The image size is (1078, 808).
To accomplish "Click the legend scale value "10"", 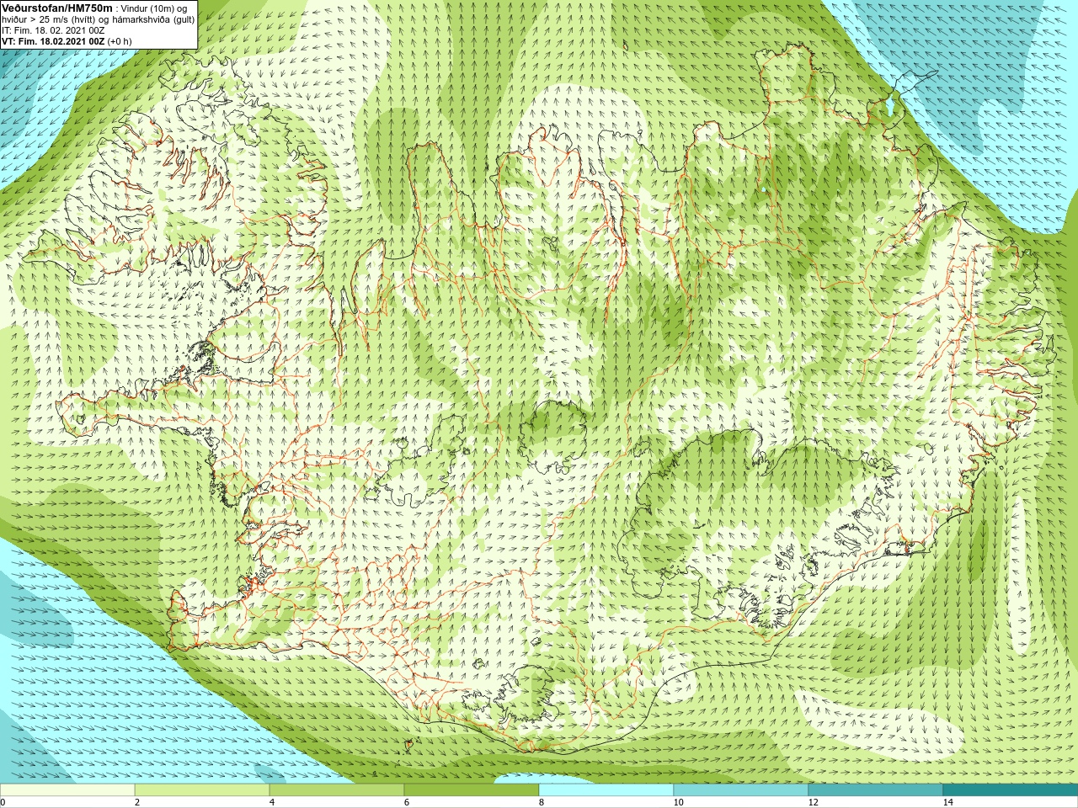I will tap(678, 802).
